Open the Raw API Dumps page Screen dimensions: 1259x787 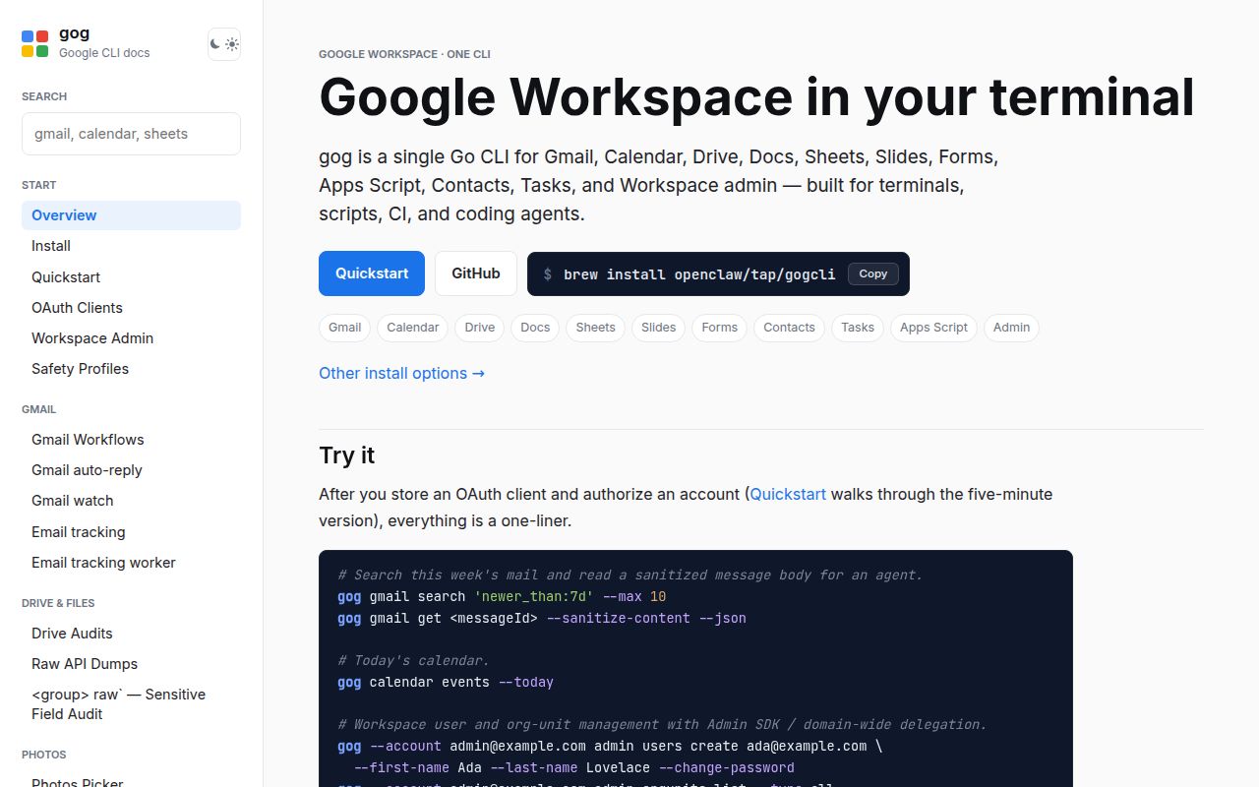131,664
